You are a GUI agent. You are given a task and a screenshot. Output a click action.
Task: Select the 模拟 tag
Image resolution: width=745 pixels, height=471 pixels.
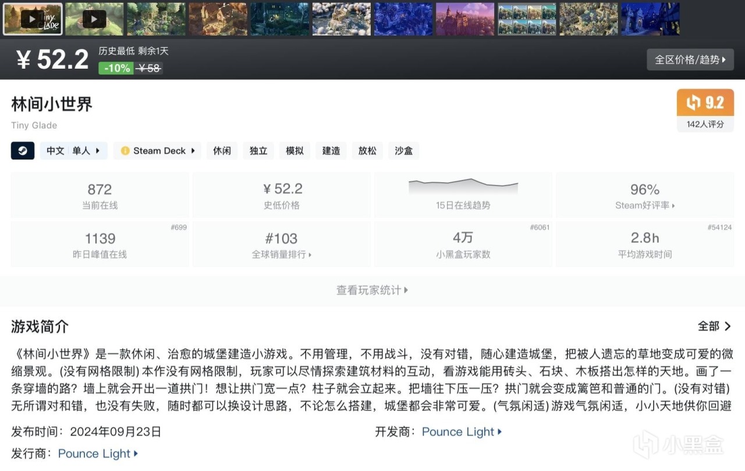tap(295, 151)
